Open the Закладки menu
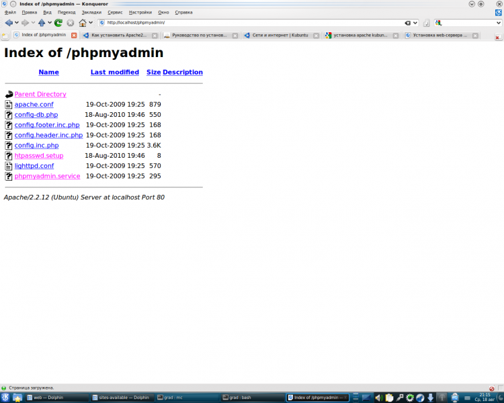Screen dimensions: 504x403 point(91,13)
